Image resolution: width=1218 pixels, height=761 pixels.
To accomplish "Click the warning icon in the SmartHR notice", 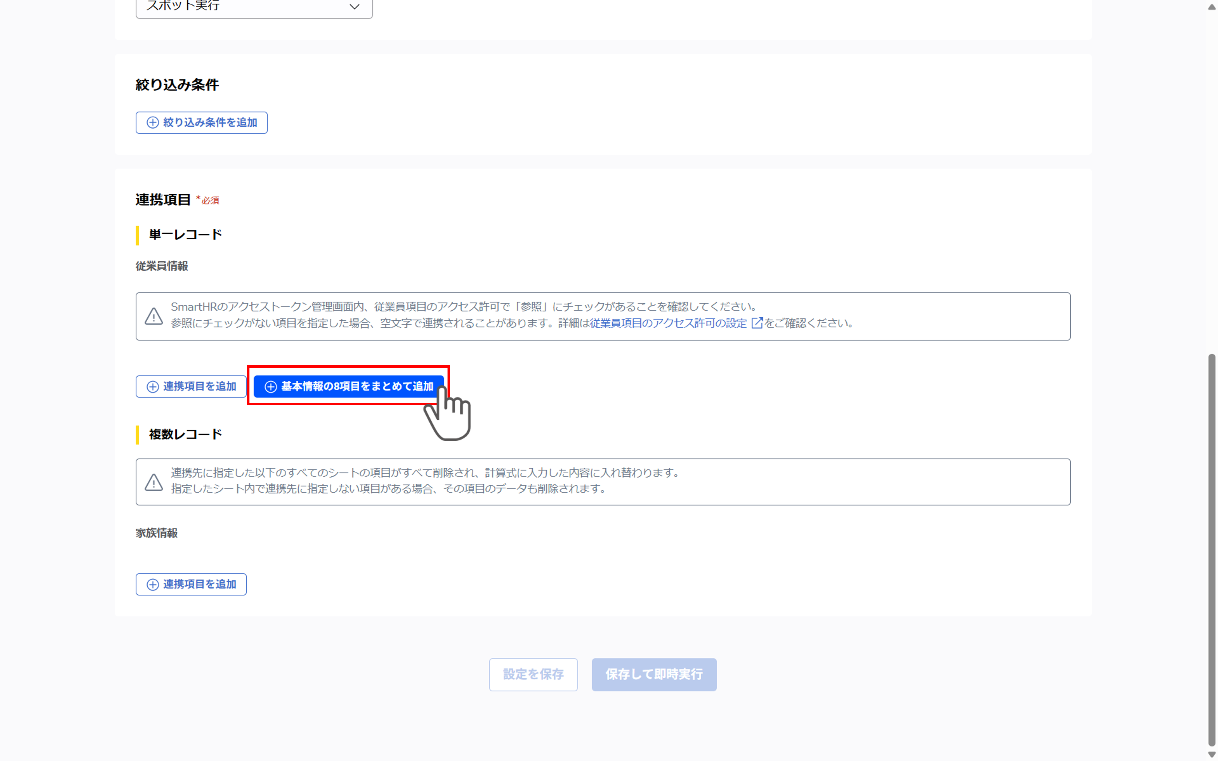I will click(154, 316).
